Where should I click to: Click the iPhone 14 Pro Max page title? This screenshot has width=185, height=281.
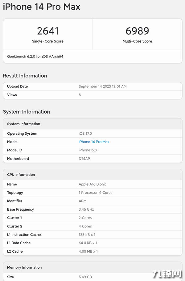coord(42,7)
